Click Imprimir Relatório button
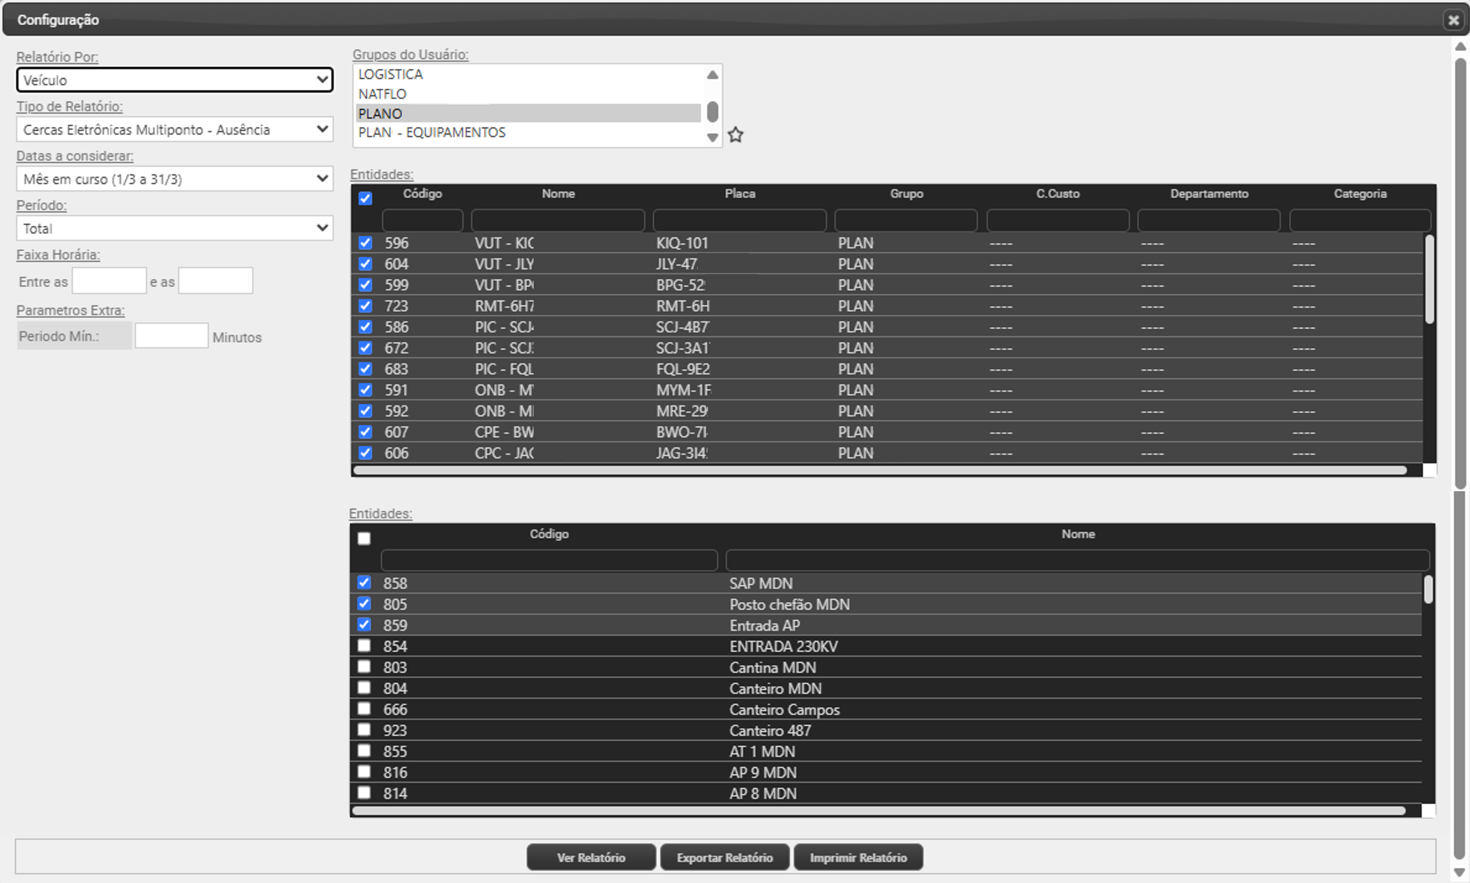This screenshot has width=1470, height=883. [x=858, y=857]
